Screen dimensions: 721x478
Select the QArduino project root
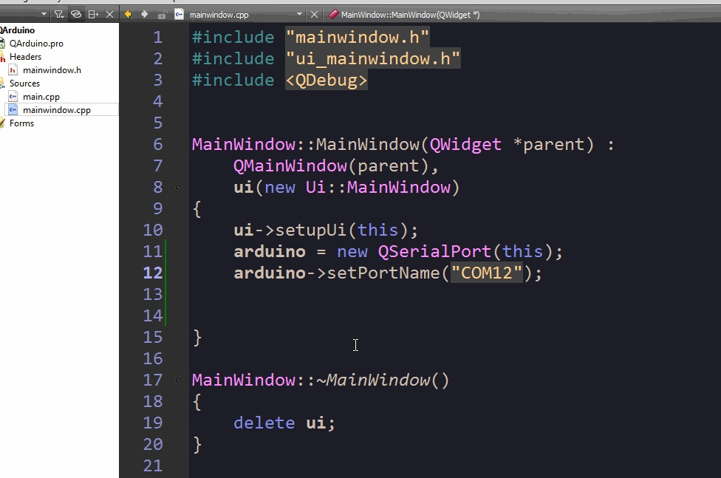[18, 30]
